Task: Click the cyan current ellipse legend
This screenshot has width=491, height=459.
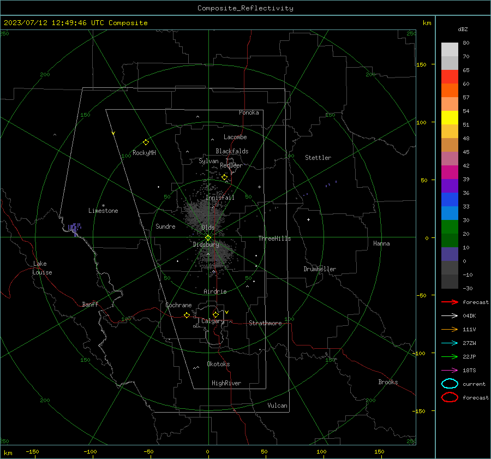Action: pyautogui.click(x=450, y=384)
